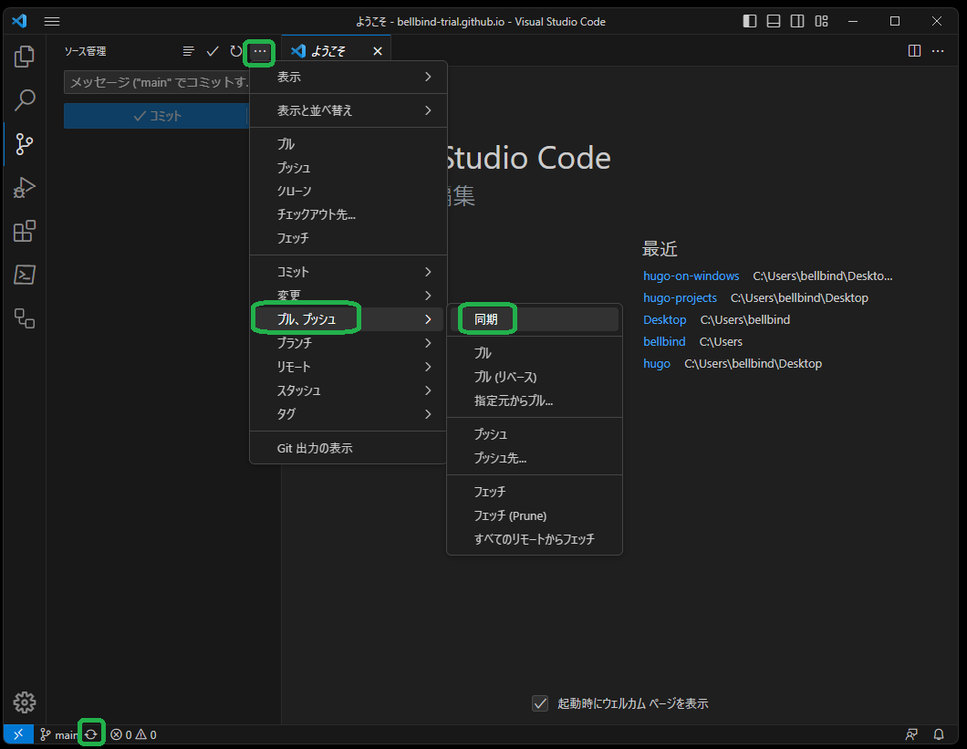Image resolution: width=967 pixels, height=749 pixels.
Task: Open editor more actions menu at top right
Action: tap(938, 50)
